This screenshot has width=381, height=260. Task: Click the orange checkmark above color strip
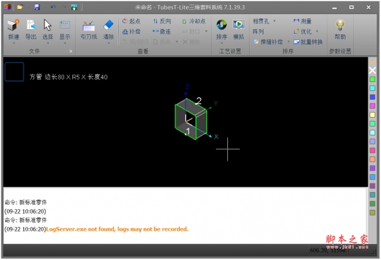click(372, 61)
